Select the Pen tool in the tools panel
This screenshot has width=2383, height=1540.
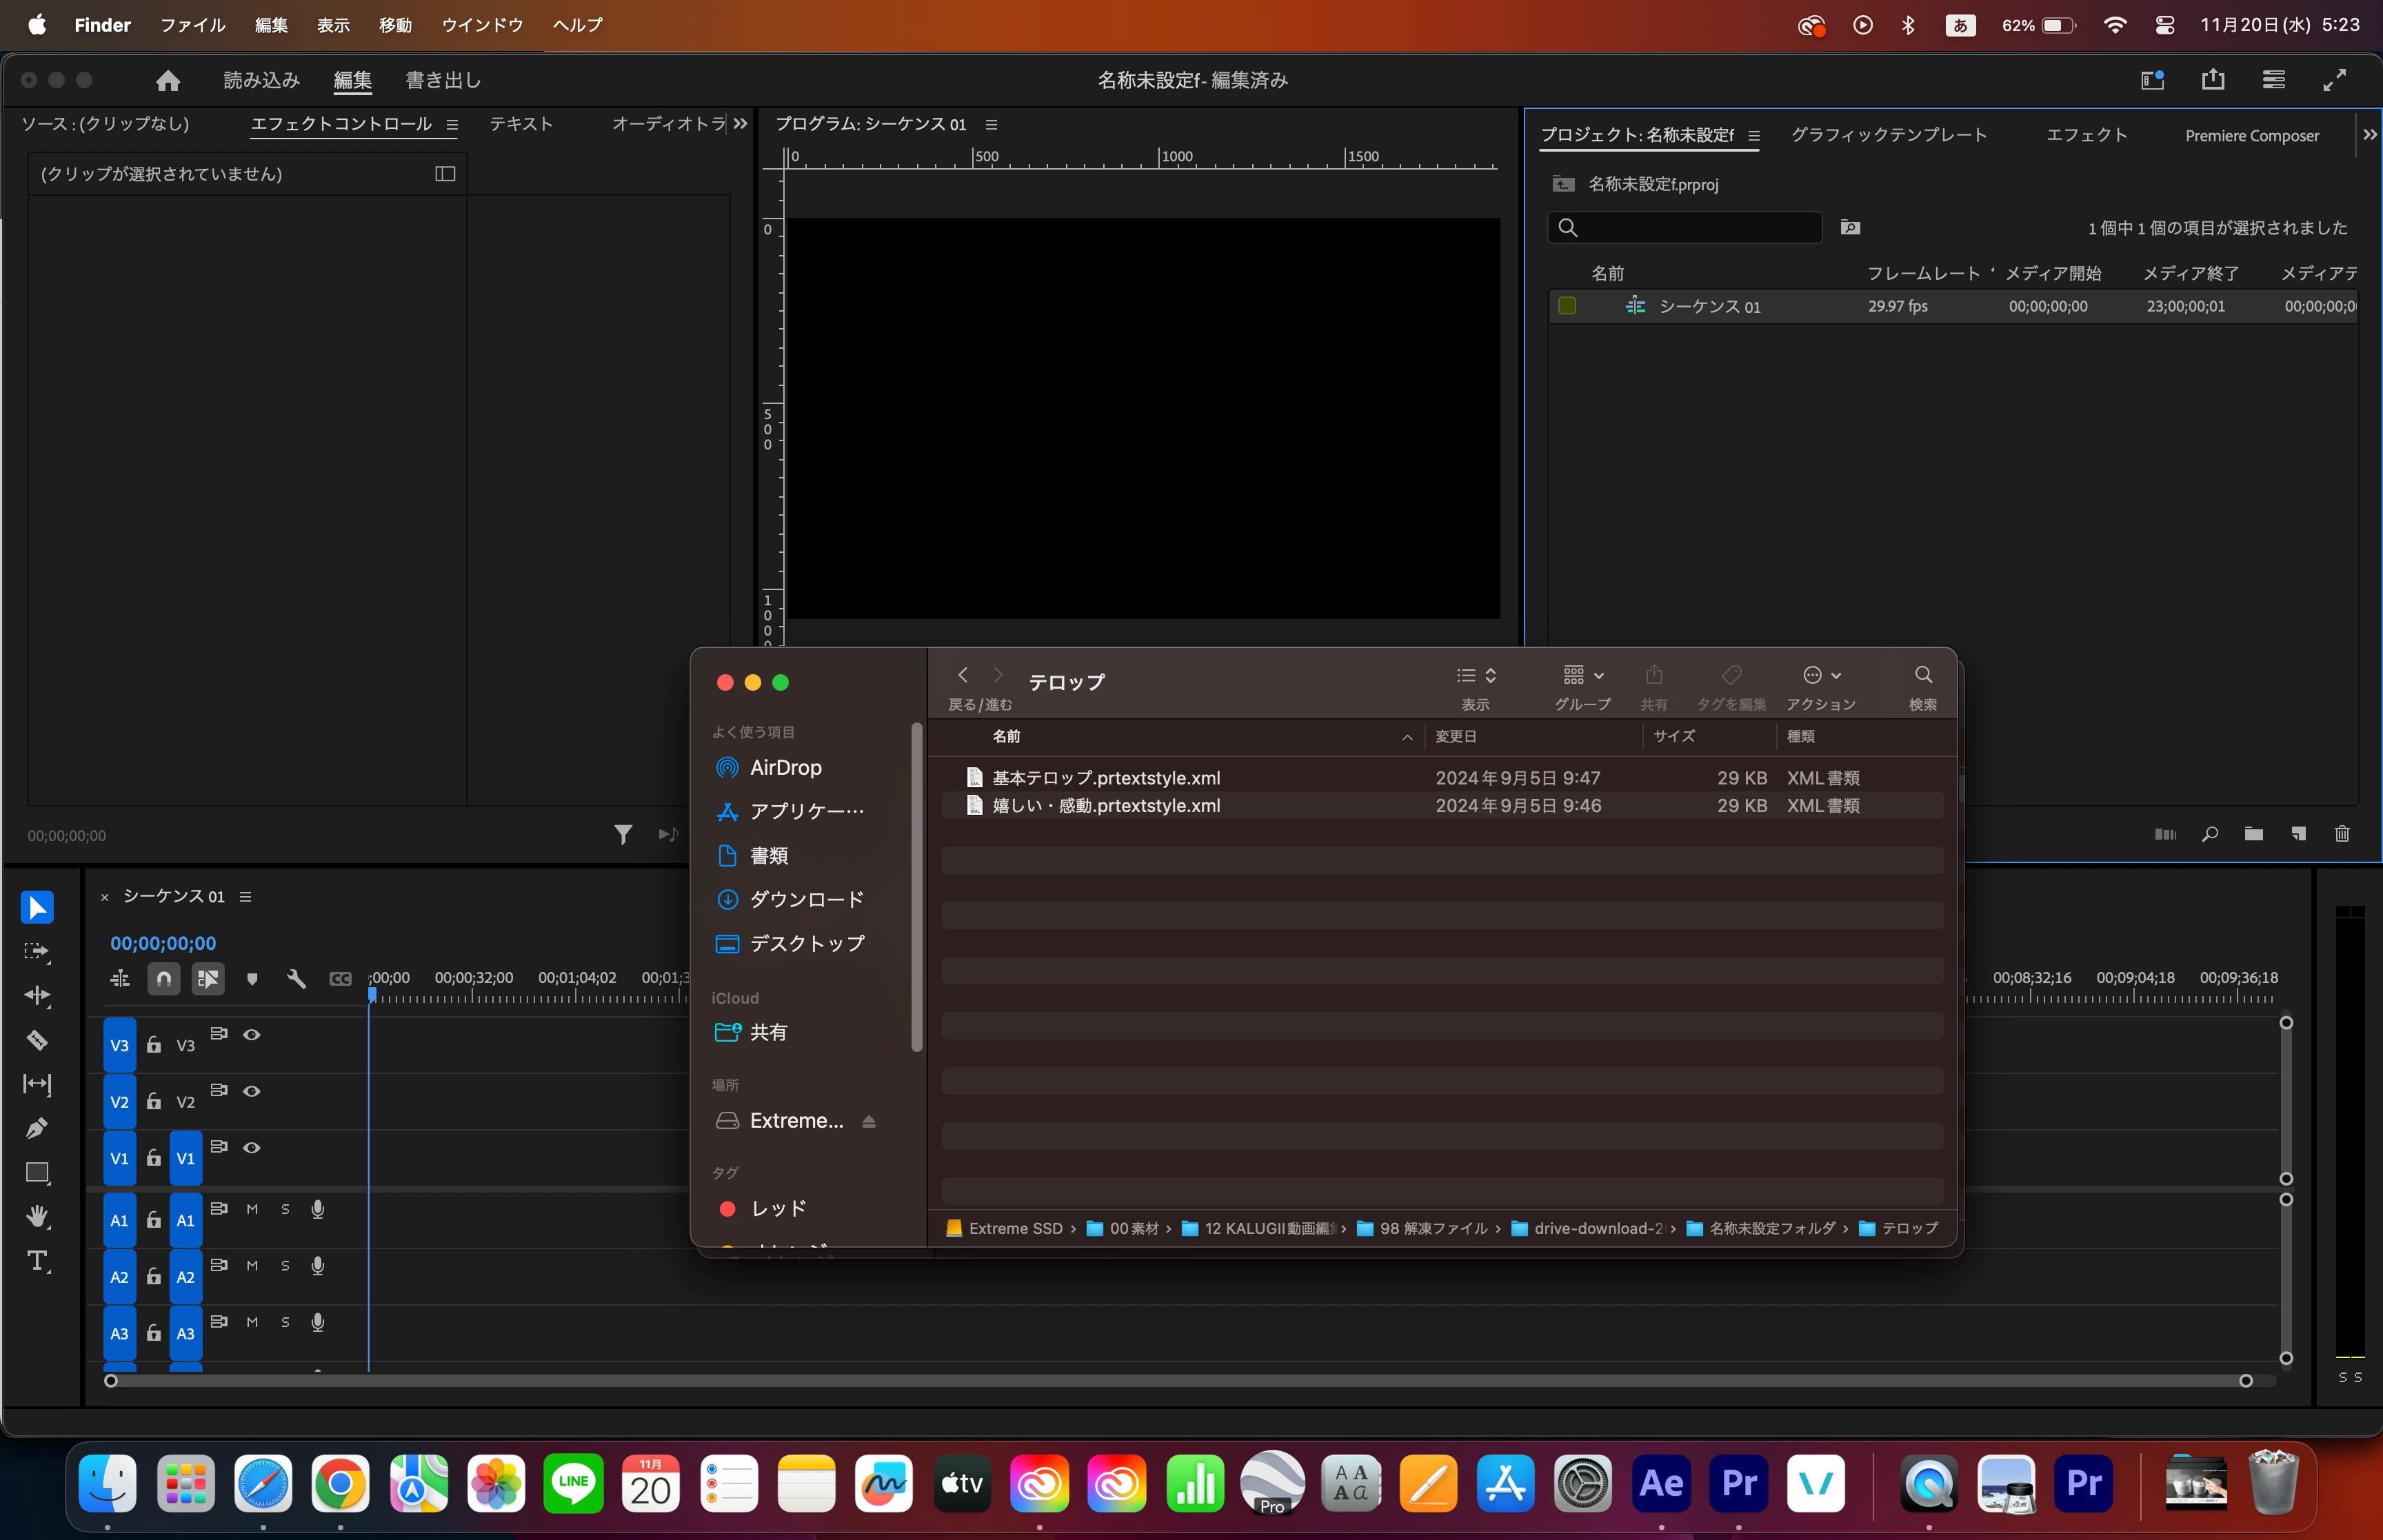(37, 1128)
